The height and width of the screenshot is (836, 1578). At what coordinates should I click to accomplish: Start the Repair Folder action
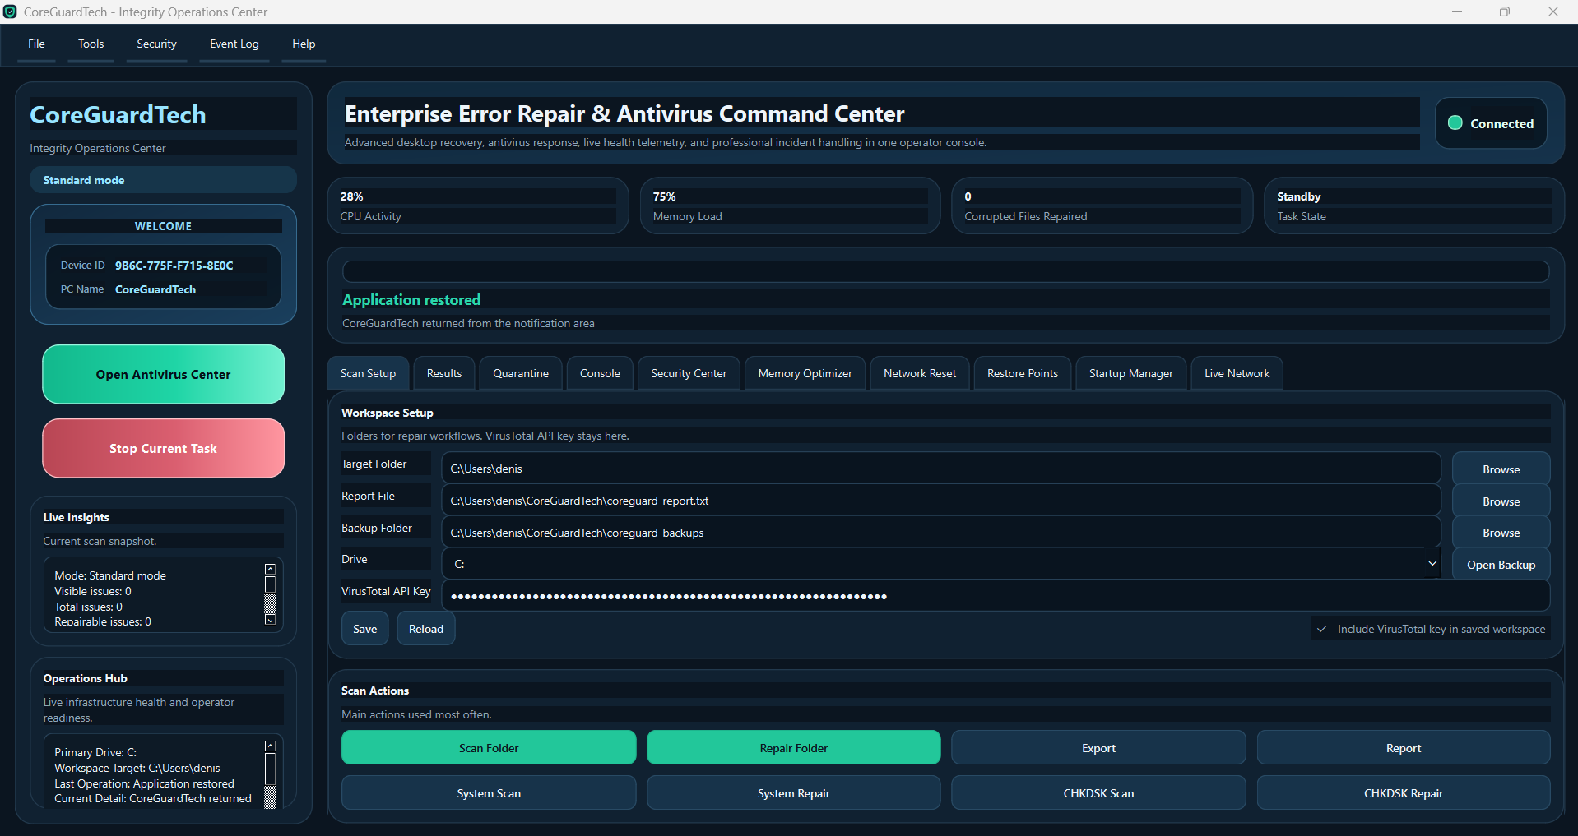pos(792,747)
